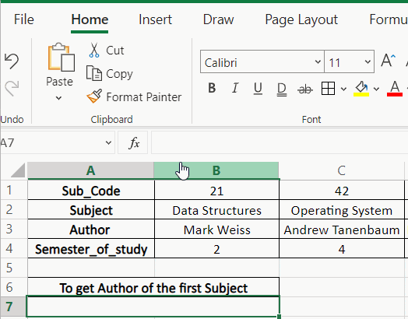Click the cell containing 42
The image size is (408, 319).
[342, 191]
